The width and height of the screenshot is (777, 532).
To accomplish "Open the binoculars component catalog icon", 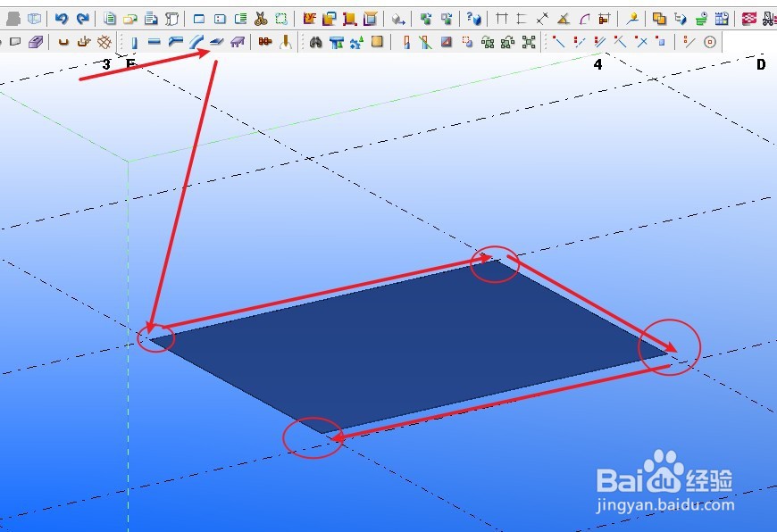I will coord(315,42).
